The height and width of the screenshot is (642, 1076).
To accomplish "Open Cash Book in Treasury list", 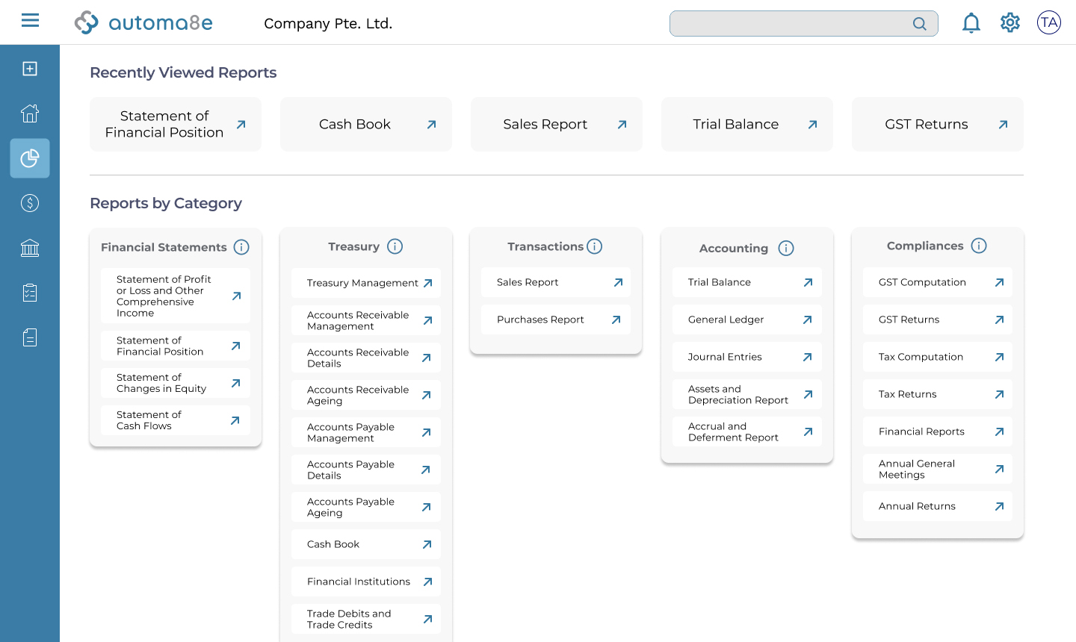I will [x=366, y=544].
